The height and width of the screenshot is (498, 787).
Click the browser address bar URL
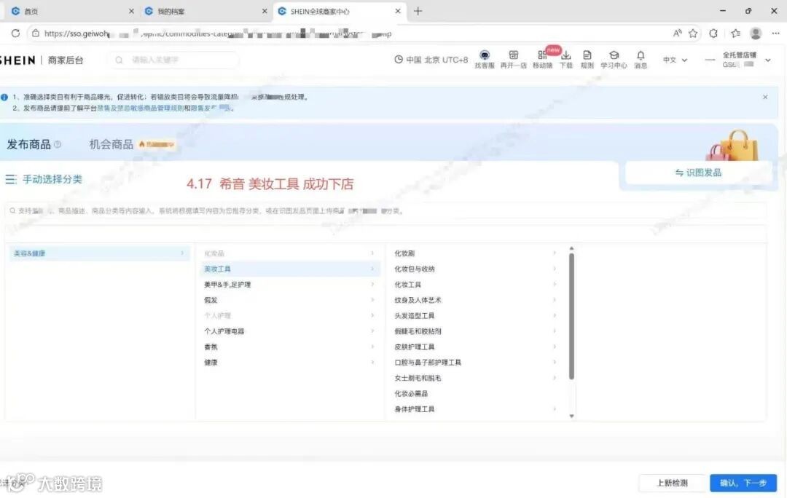217,33
